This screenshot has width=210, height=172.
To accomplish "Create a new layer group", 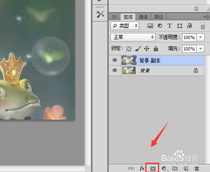I will point(175,168).
